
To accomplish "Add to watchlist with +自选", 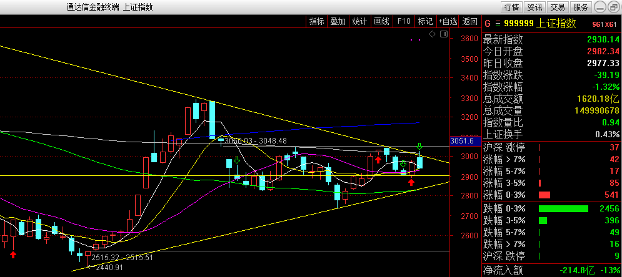I will pyautogui.click(x=448, y=21).
